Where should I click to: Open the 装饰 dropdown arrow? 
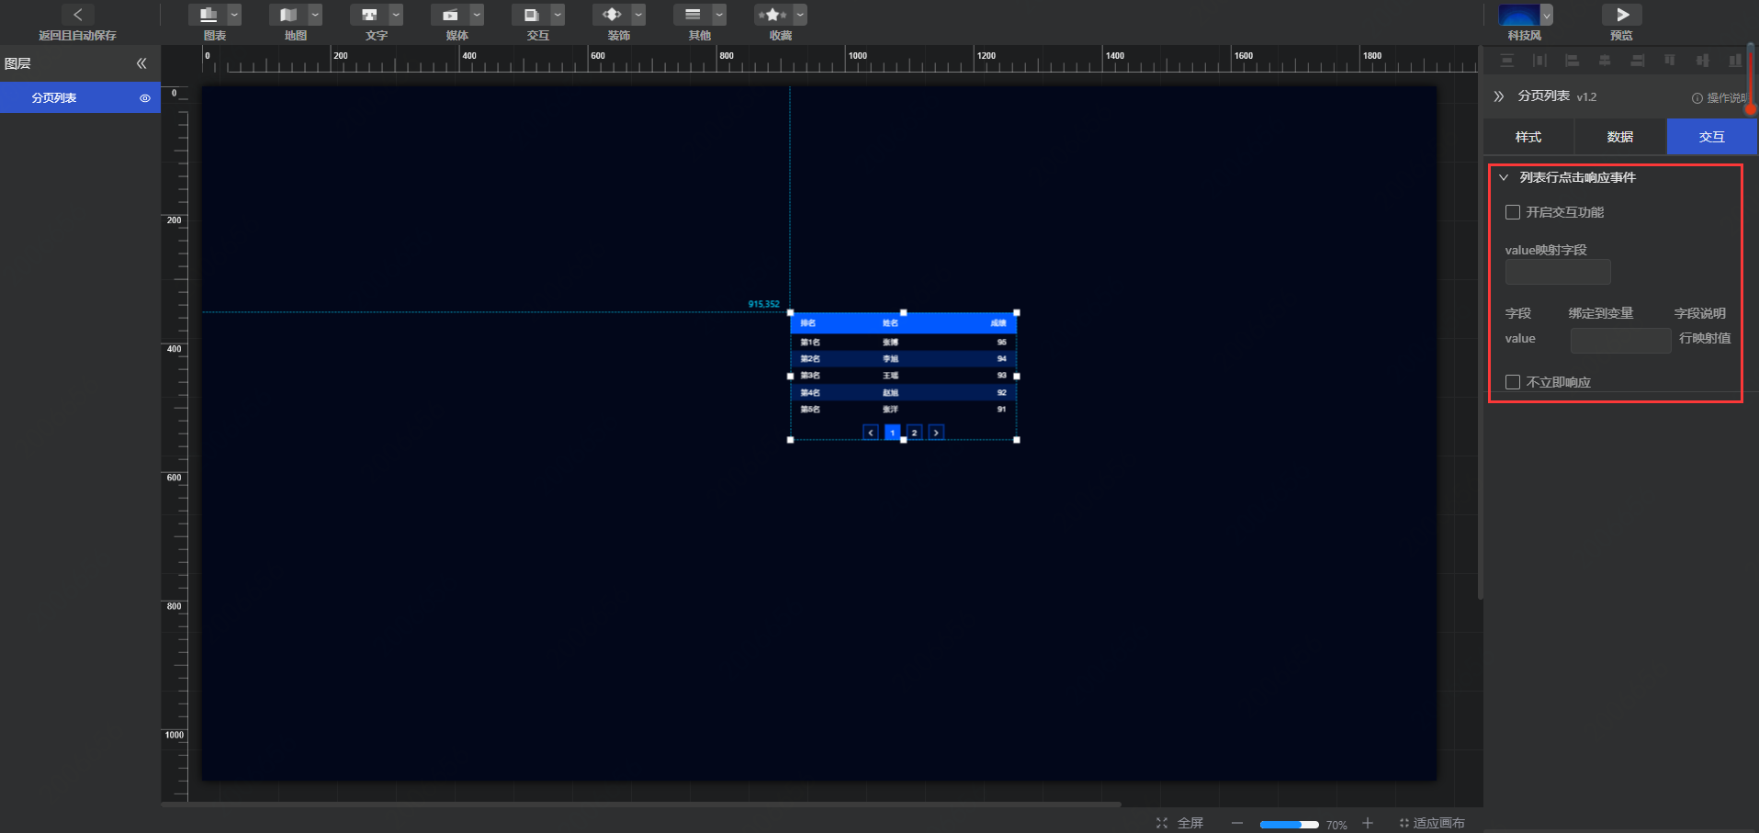638,15
